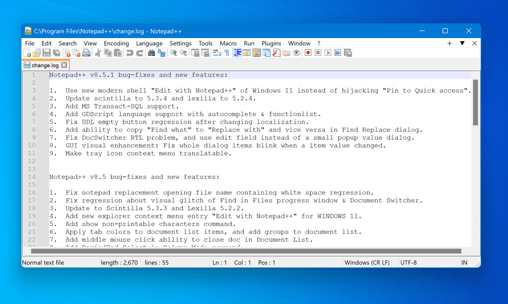Image resolution: width=508 pixels, height=304 pixels.
Task: Click Save Recorded Macro icon
Action: (348, 53)
